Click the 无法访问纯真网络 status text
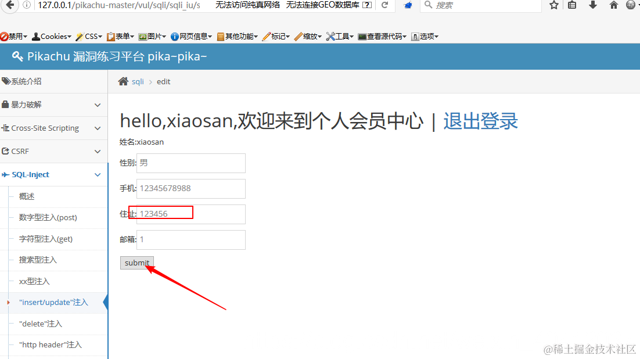Screen dimensions: 640x359 (x=248, y=5)
